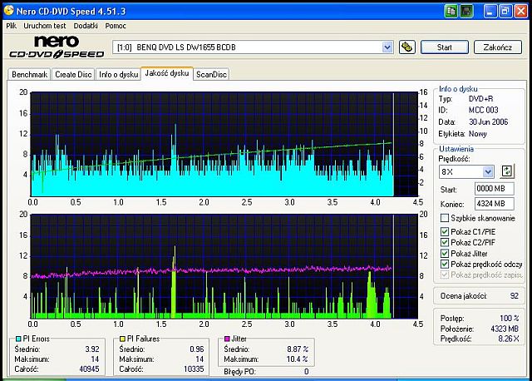Viewport: 532px width, 381px height.
Task: Toggle Pokaż C2/PIF checkbox
Action: (445, 242)
